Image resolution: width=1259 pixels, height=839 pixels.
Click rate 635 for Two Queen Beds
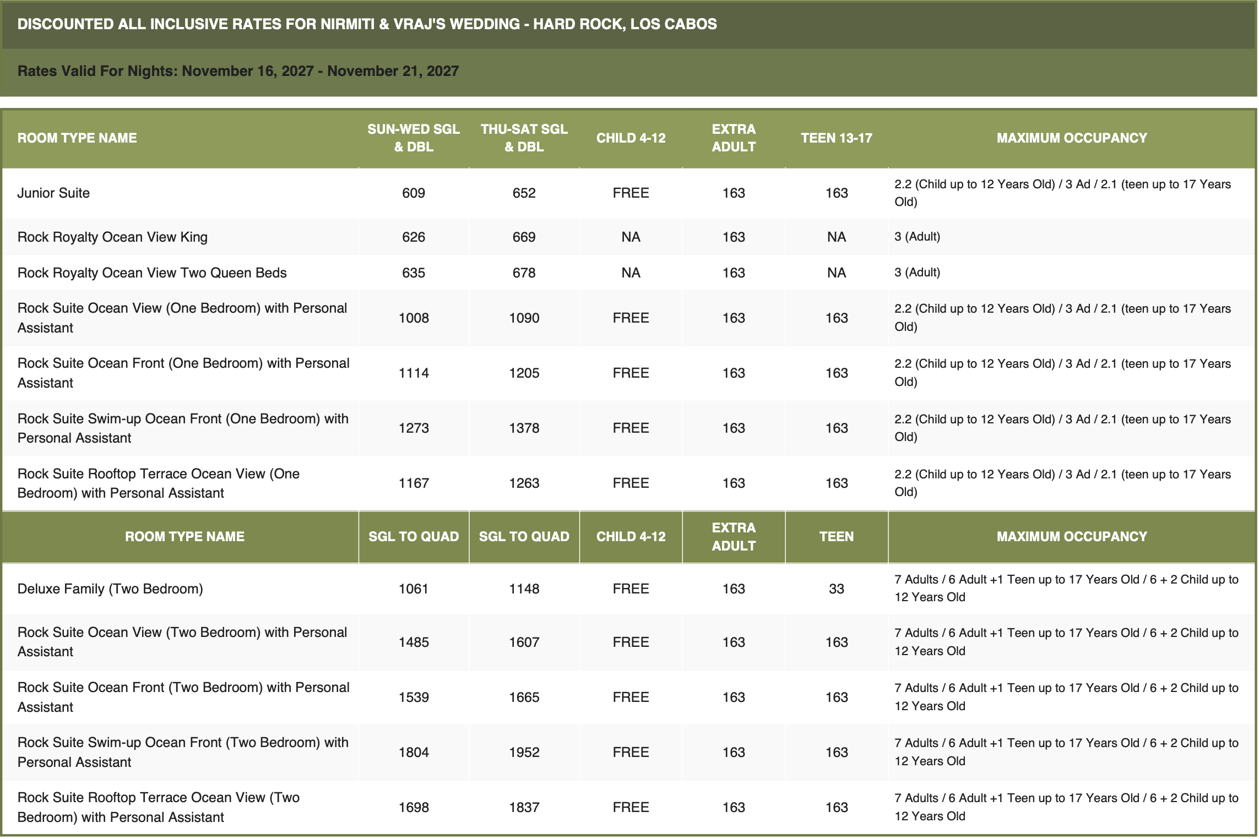point(414,273)
